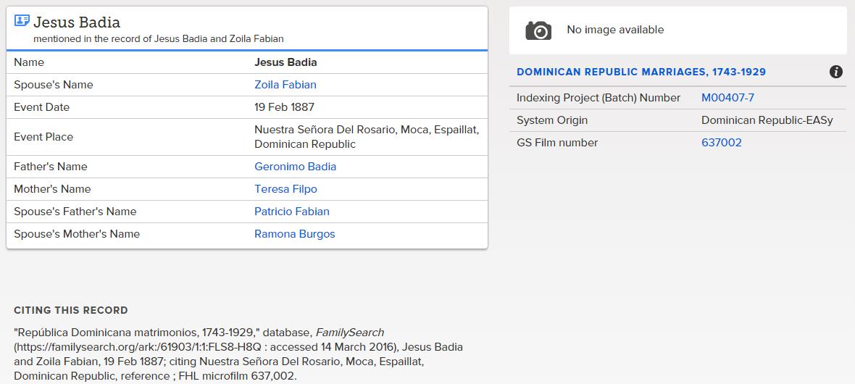Click the camera icon for no image
The image size is (855, 384).
click(538, 30)
